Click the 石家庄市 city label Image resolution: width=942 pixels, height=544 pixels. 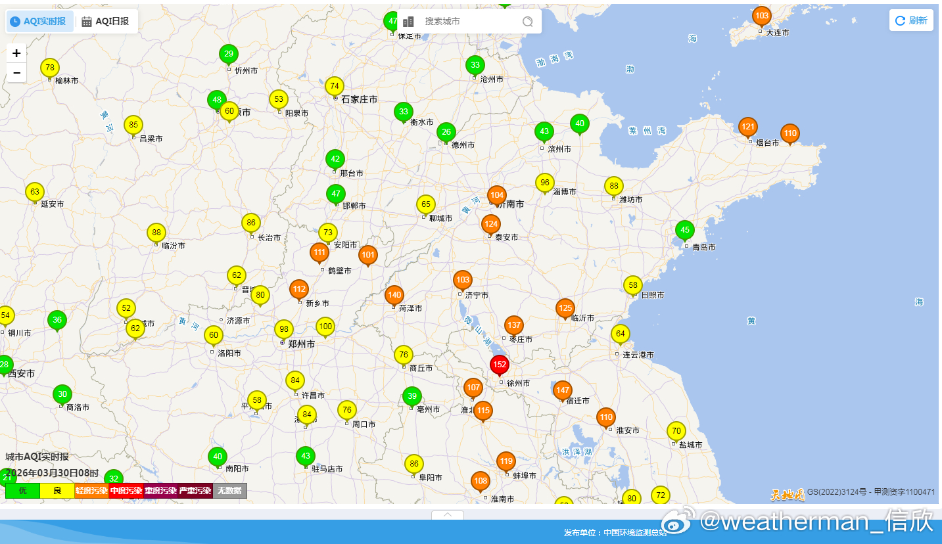tap(359, 99)
